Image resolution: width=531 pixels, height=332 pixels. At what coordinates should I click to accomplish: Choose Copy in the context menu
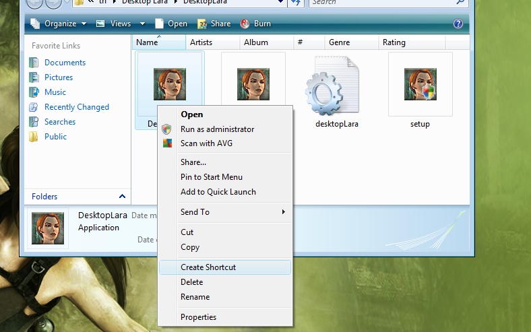click(x=225, y=247)
